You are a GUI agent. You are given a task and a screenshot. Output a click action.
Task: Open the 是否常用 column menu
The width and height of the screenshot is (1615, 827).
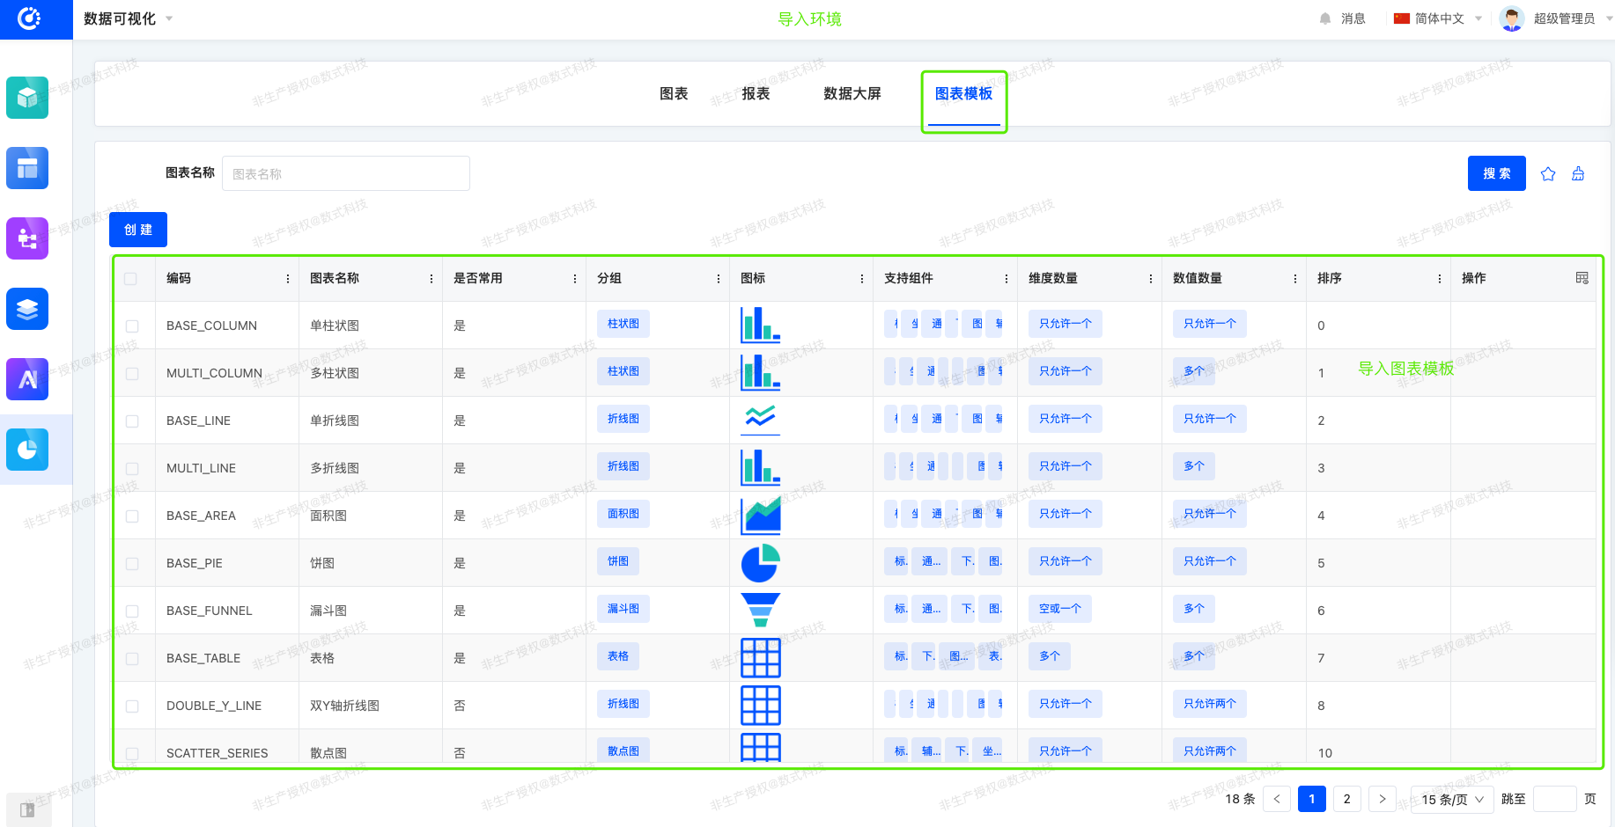[x=575, y=278]
